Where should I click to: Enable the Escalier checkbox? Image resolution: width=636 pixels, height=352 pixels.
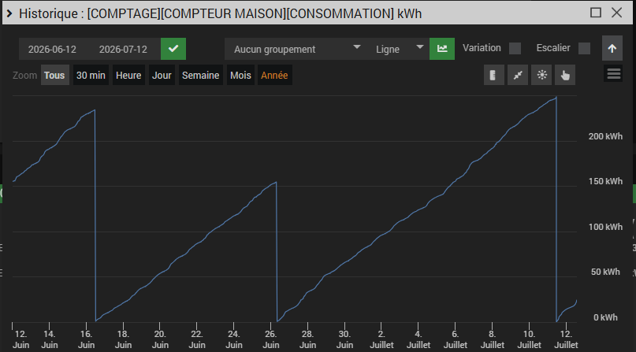tap(584, 48)
